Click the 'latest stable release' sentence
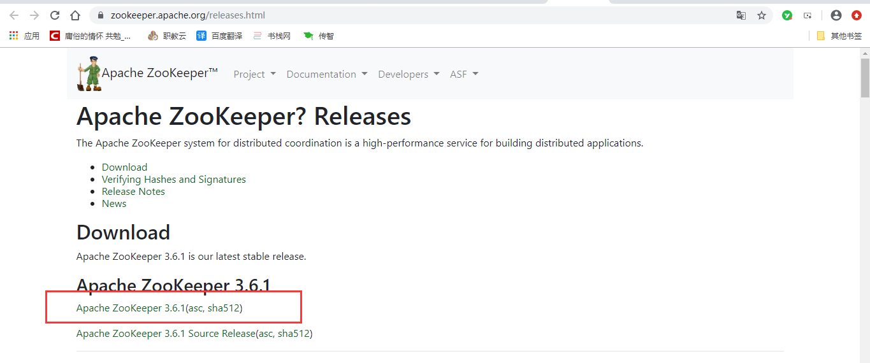This screenshot has height=363, width=870. [x=191, y=257]
